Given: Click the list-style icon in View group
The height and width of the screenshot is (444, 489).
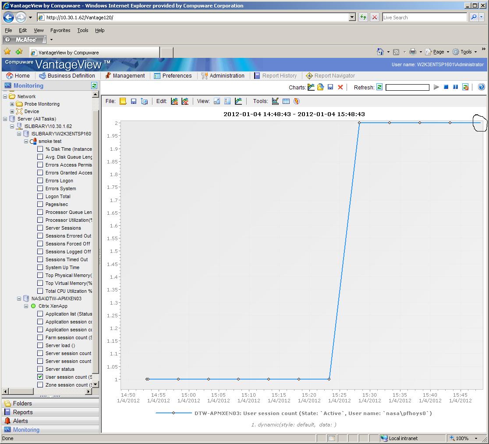Looking at the screenshot, I should 228,101.
